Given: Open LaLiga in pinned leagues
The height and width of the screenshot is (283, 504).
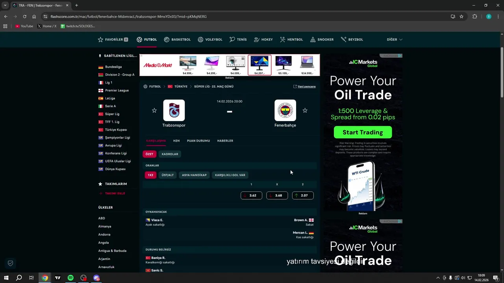Looking at the screenshot, I should (x=110, y=98).
